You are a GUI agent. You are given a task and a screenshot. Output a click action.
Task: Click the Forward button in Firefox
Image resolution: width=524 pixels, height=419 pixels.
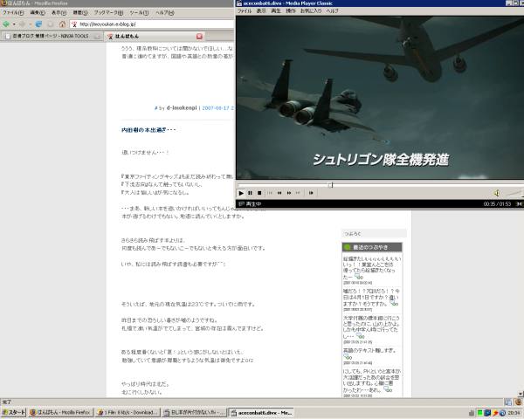point(23,24)
